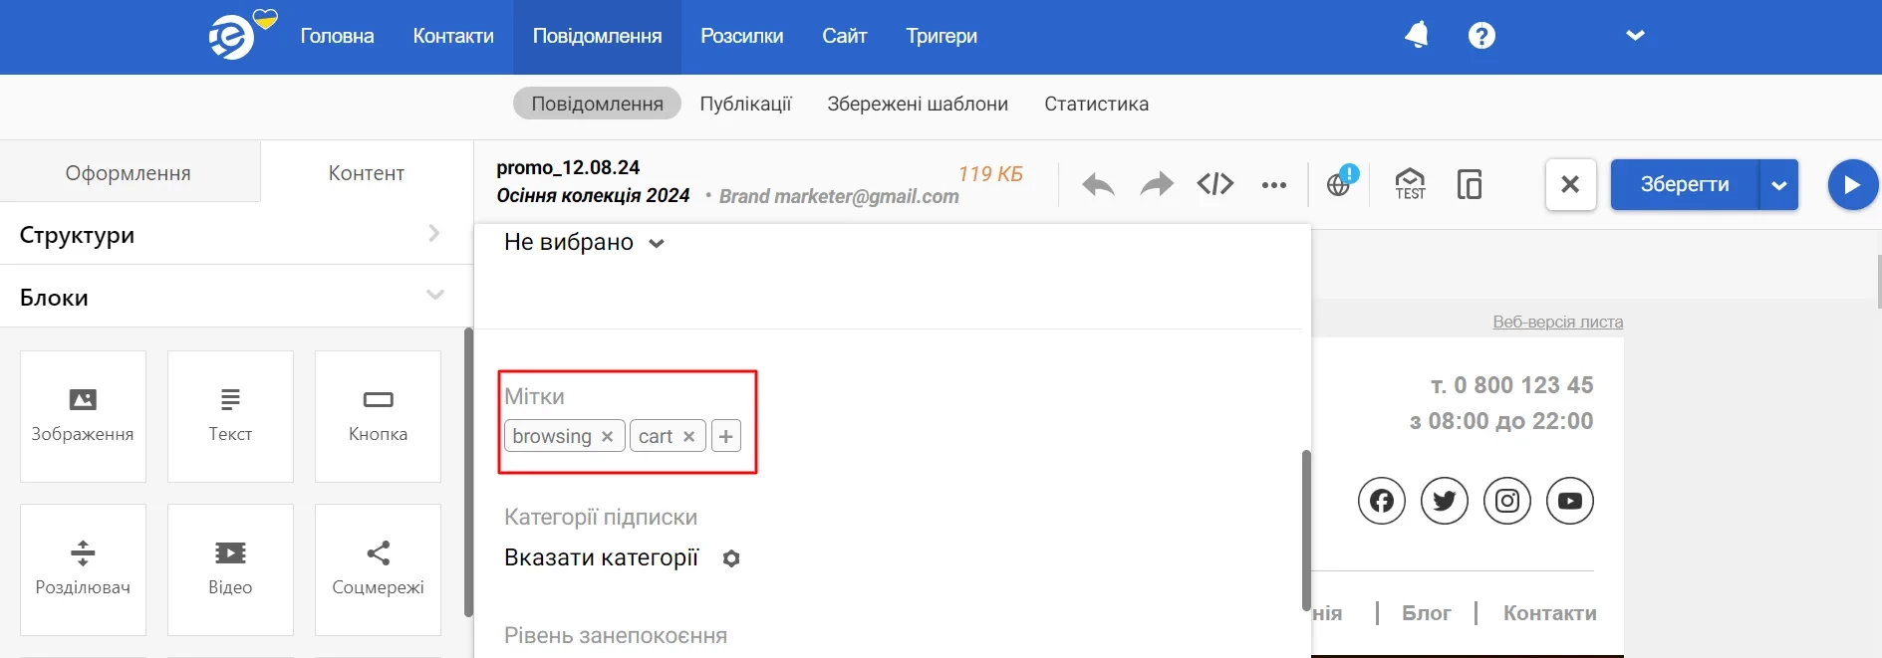Click Вказати категорії link
Viewport: 1882px width, 658px height.
(x=602, y=557)
